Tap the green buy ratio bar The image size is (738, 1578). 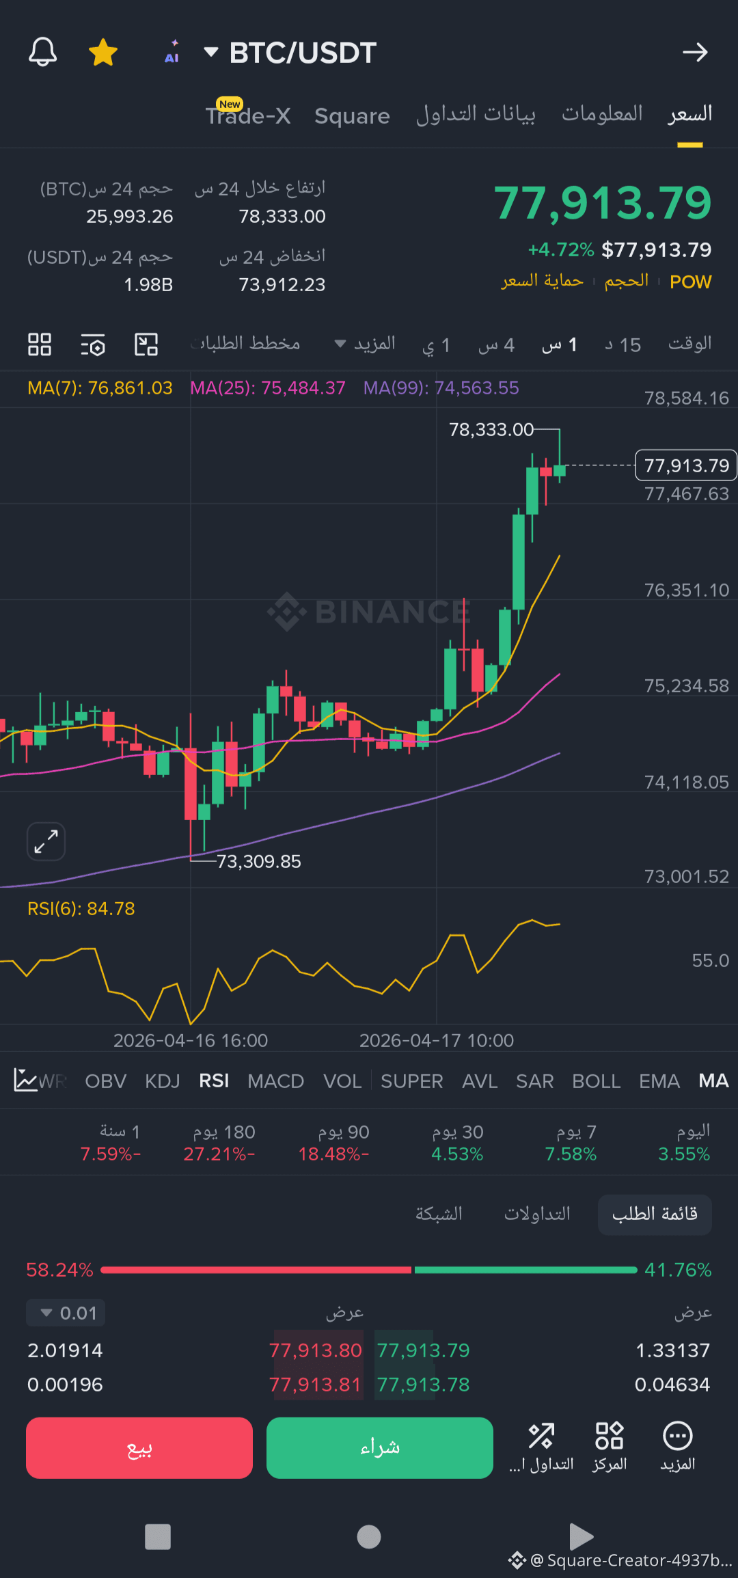click(525, 1270)
